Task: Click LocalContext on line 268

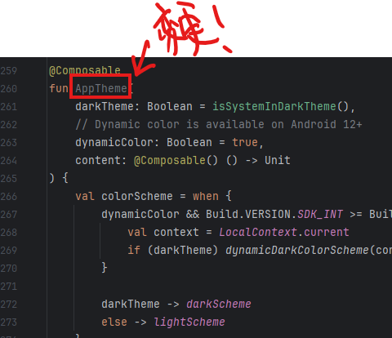Action: [258, 232]
